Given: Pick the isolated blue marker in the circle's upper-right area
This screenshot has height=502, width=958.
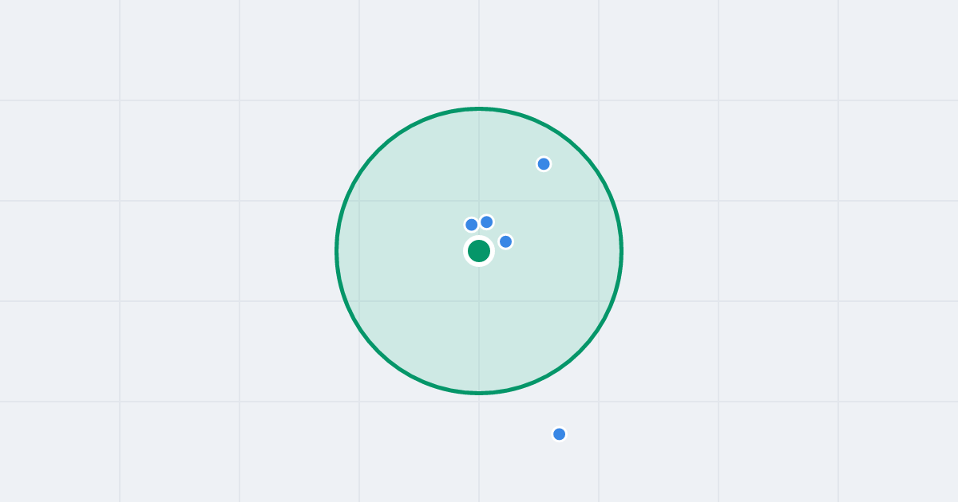Looking at the screenshot, I should coord(544,164).
